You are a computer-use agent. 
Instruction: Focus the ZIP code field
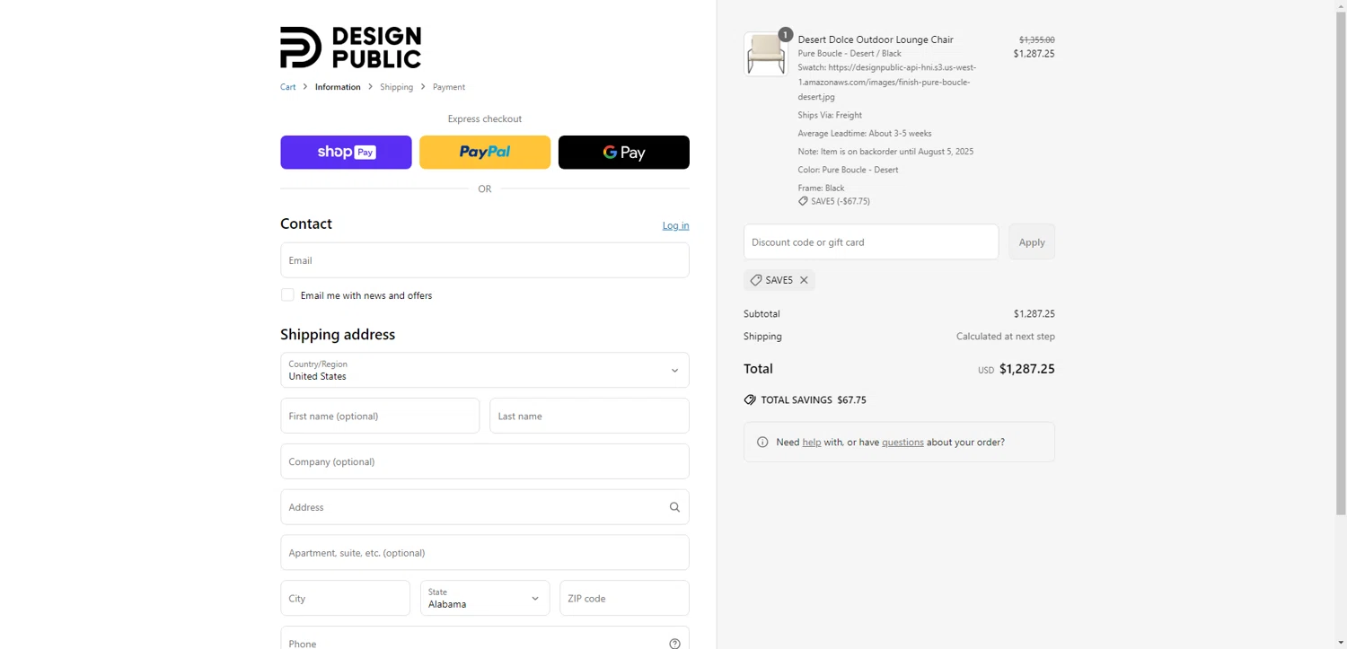coord(624,598)
